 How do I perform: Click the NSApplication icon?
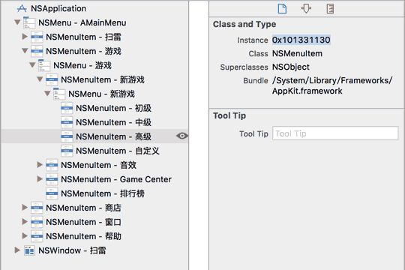tap(22, 8)
